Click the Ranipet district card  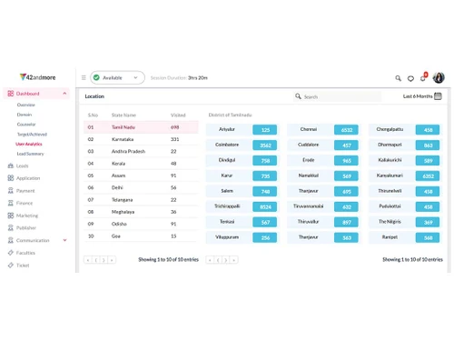406,237
